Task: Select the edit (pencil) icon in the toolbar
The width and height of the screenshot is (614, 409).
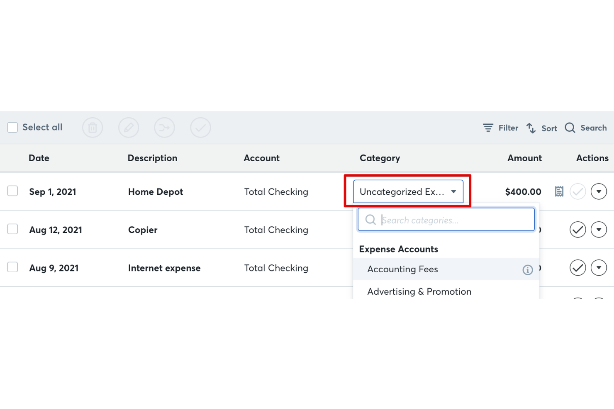Action: point(129,127)
